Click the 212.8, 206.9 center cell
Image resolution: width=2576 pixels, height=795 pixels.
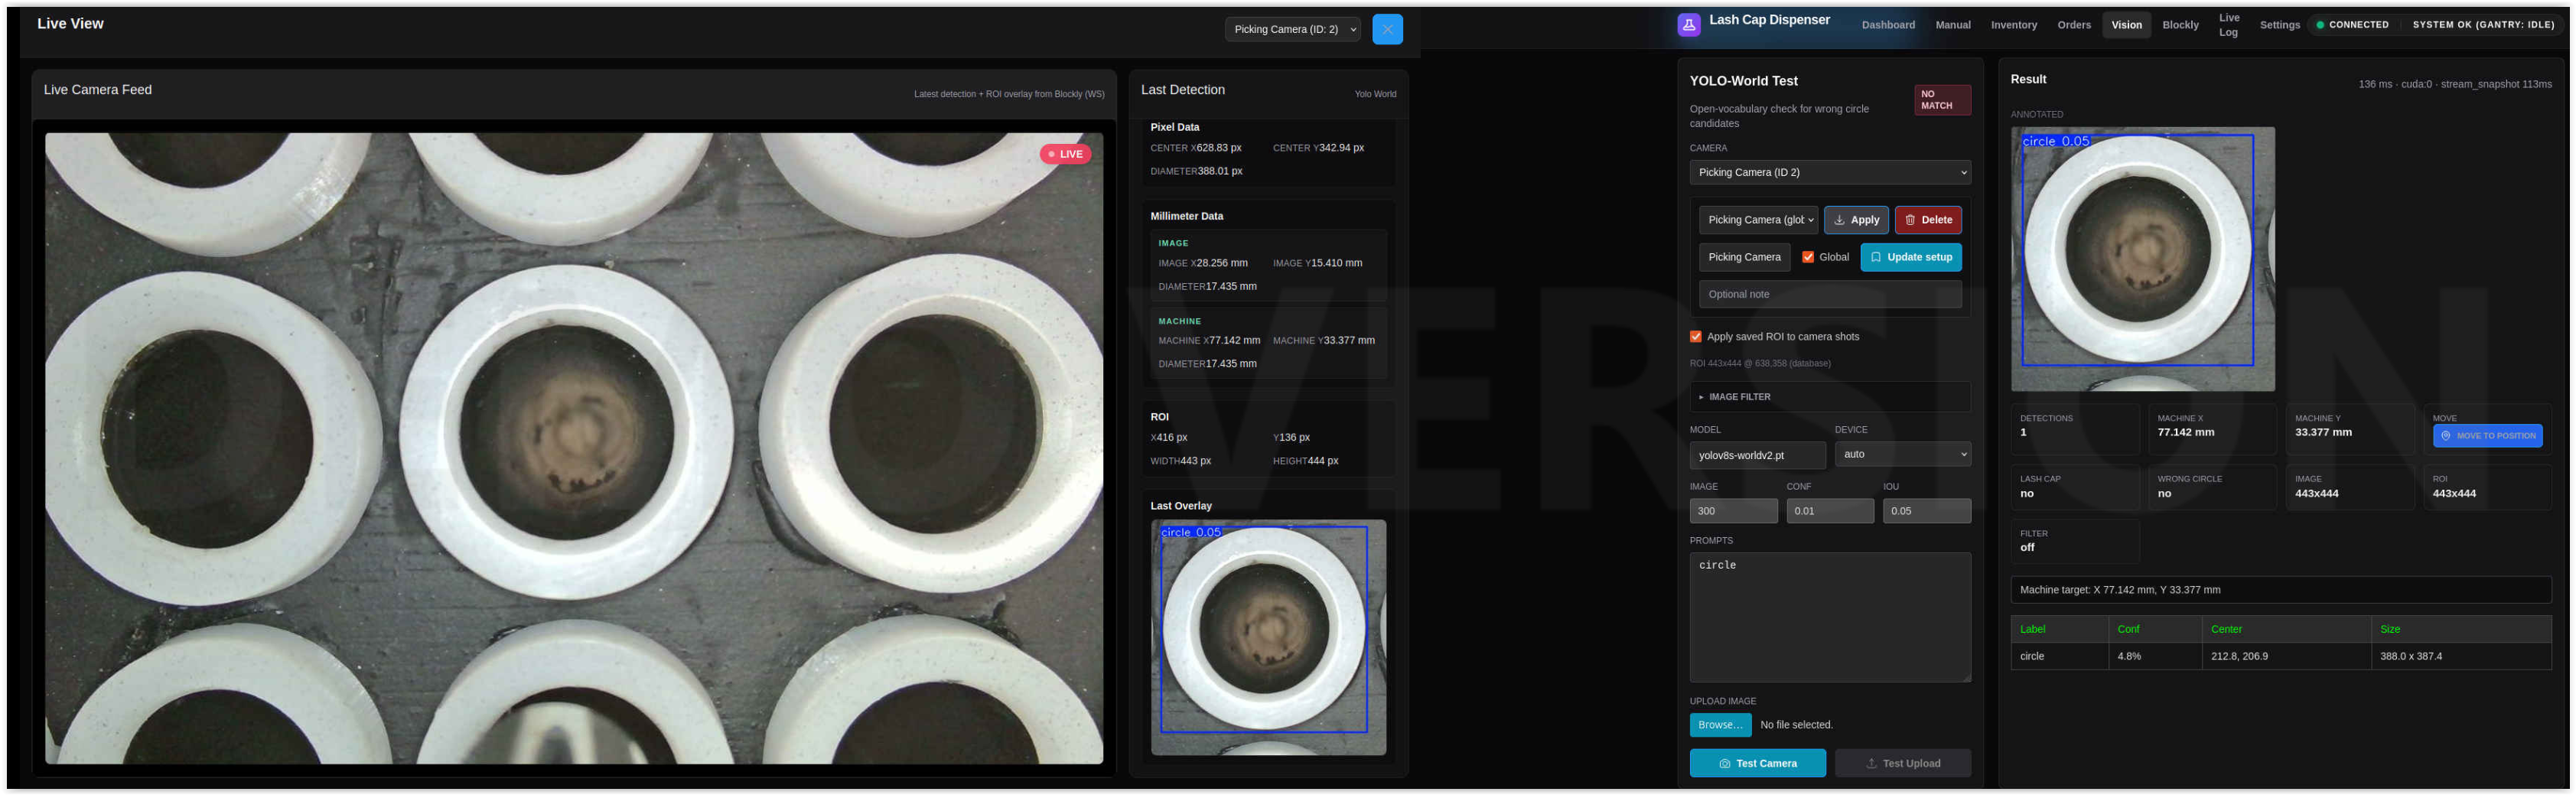(2285, 657)
